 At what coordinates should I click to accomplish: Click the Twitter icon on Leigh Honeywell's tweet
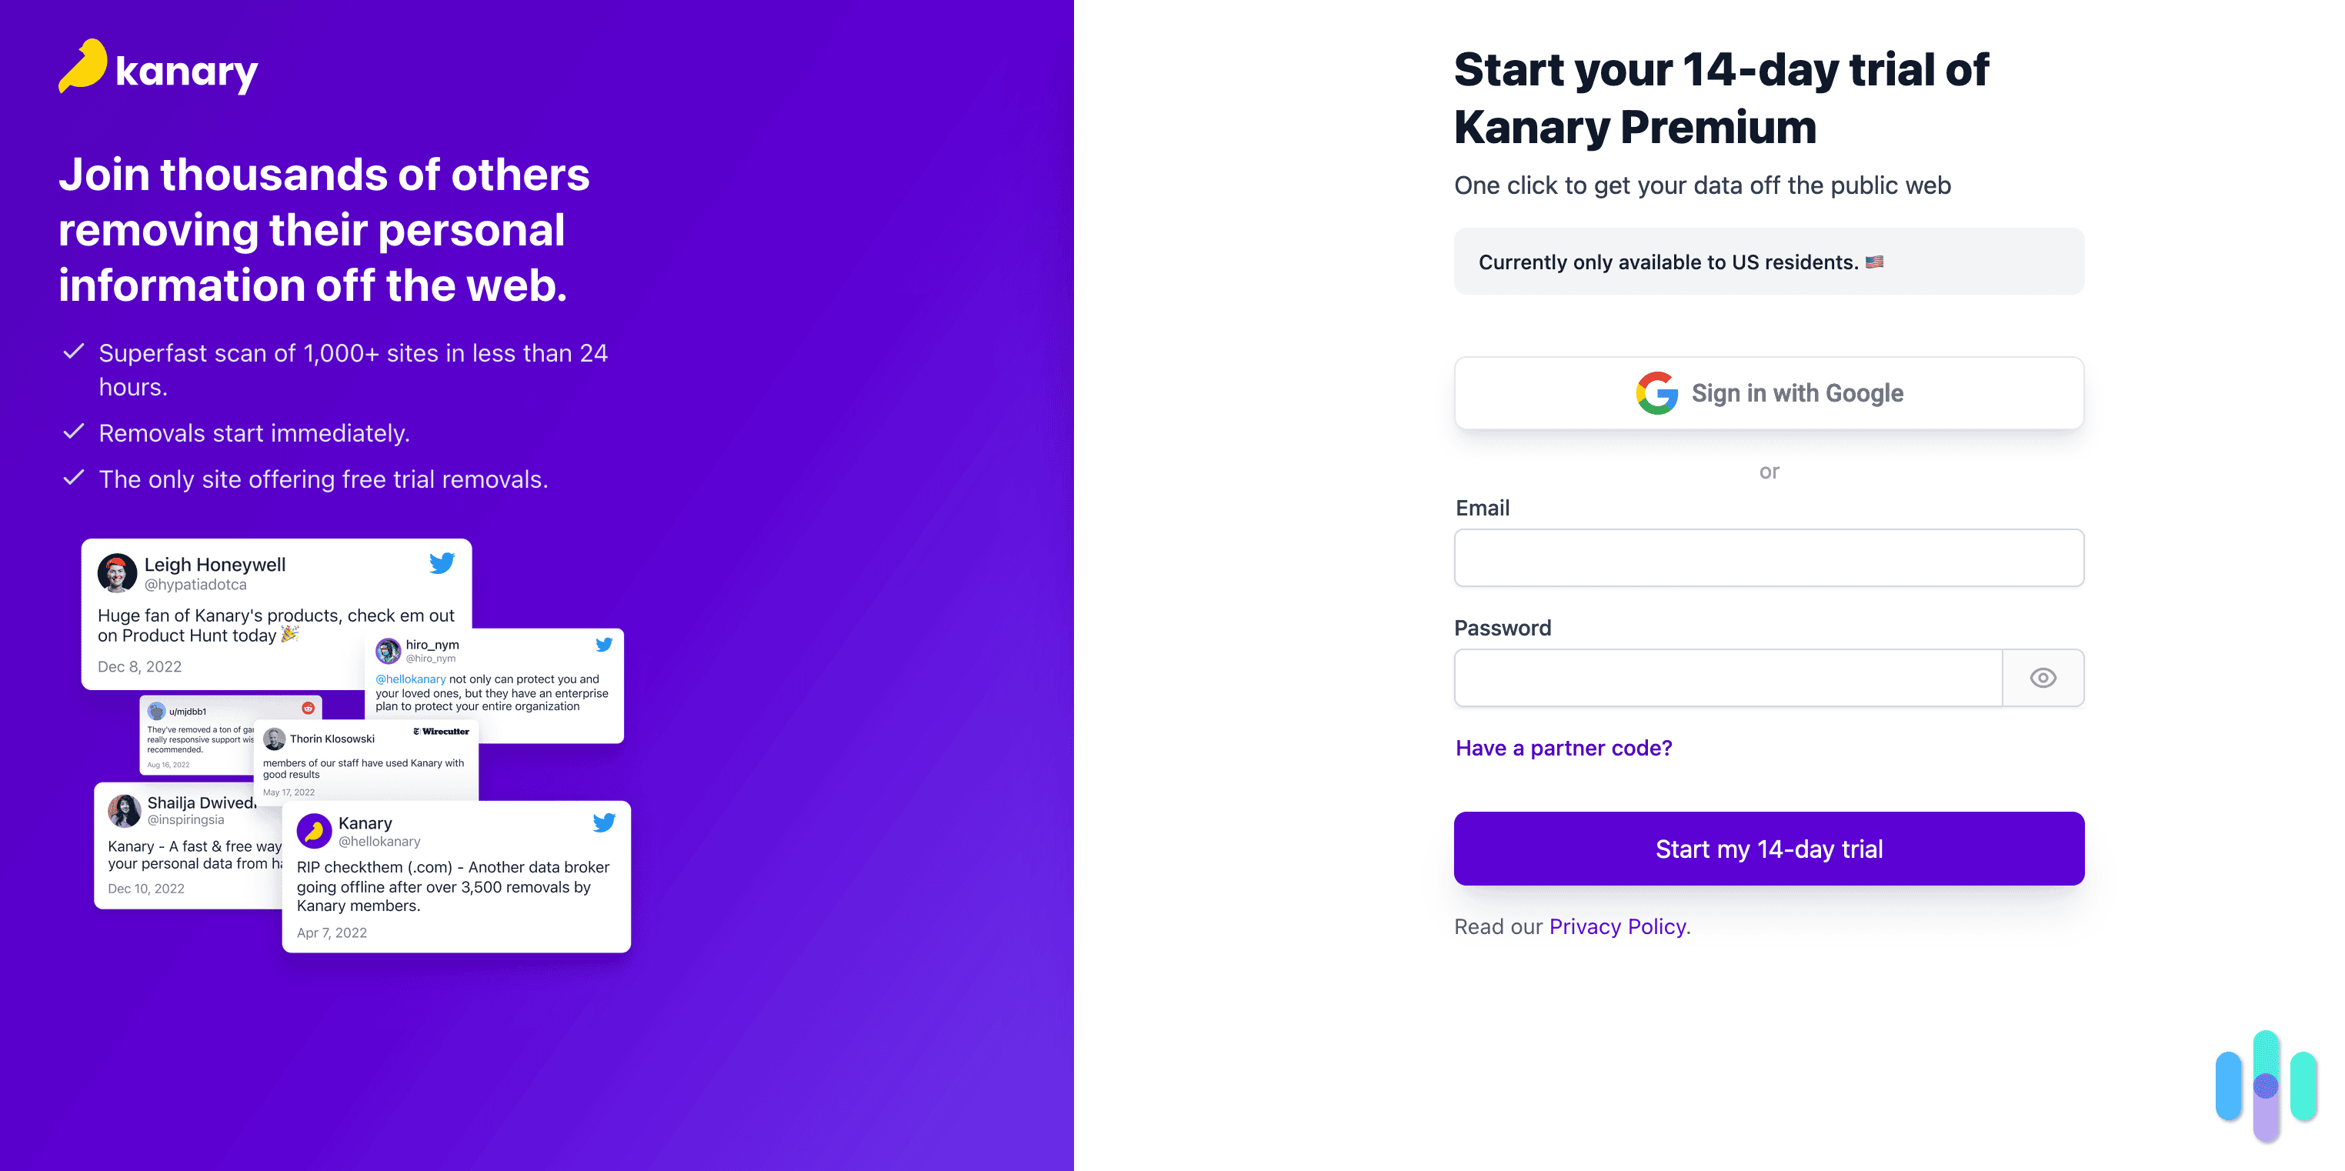click(442, 564)
